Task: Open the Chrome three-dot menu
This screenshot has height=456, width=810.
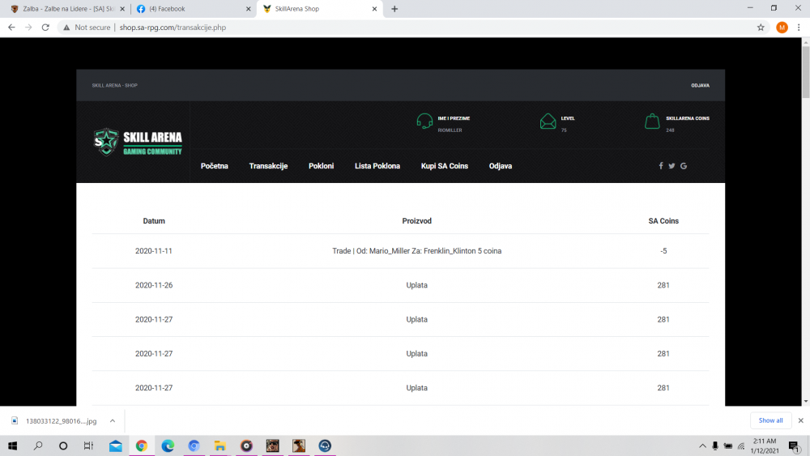Action: 799,27
